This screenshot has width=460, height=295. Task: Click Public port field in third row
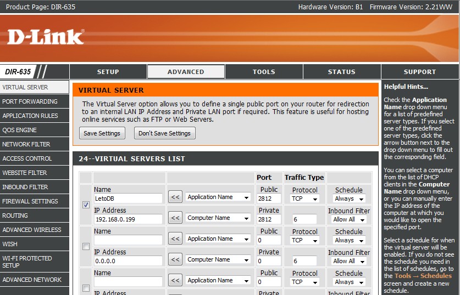click(x=269, y=281)
